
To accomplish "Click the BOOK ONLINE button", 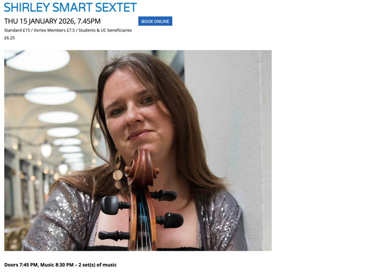I will [155, 21].
